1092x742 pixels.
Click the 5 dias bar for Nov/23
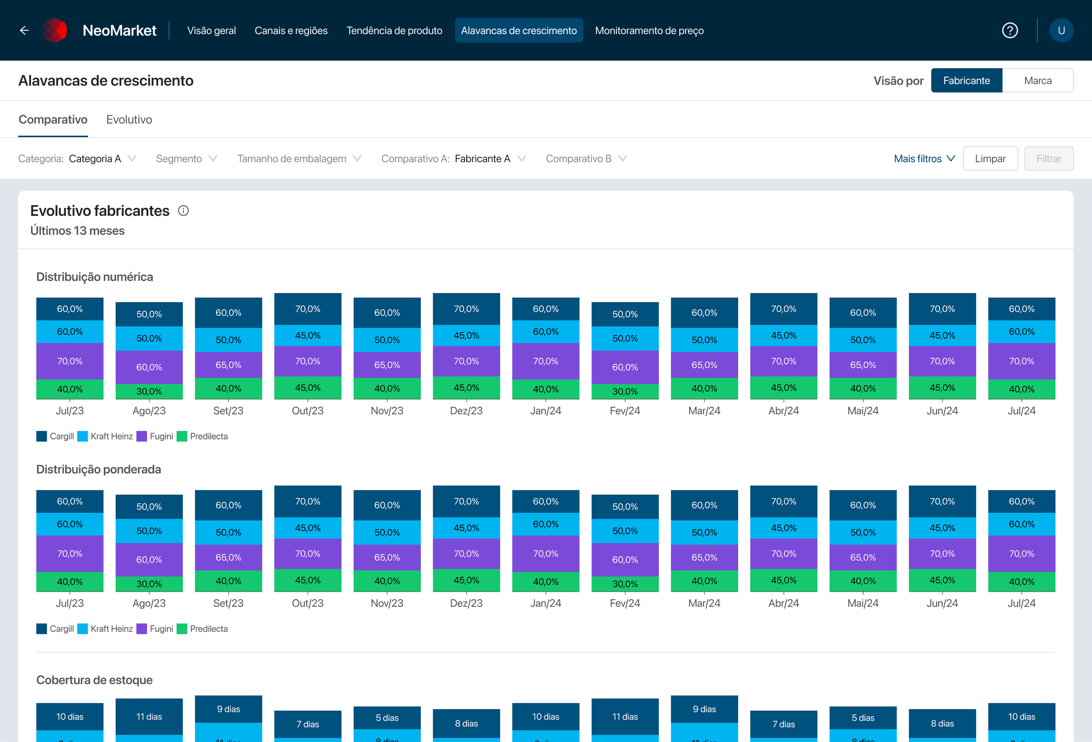pyautogui.click(x=387, y=718)
